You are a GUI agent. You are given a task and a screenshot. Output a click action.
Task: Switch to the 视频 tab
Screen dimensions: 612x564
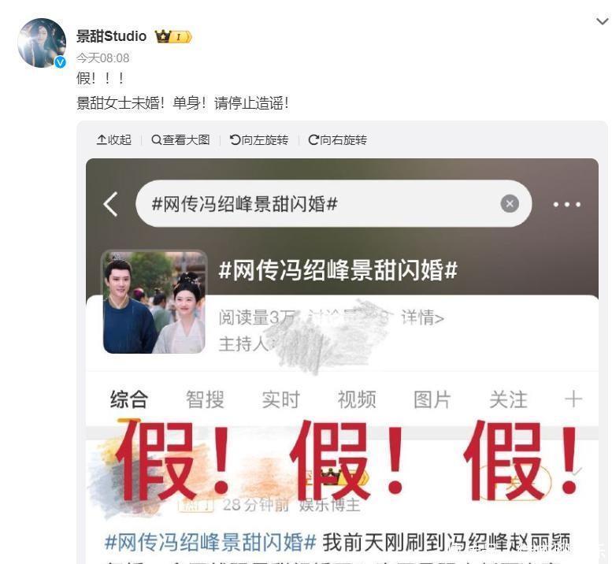pos(357,399)
